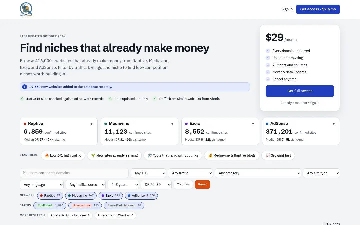Expand the AdSense card arrow
Image resolution: width=360 pixels, height=225 pixels.
(x=334, y=124)
